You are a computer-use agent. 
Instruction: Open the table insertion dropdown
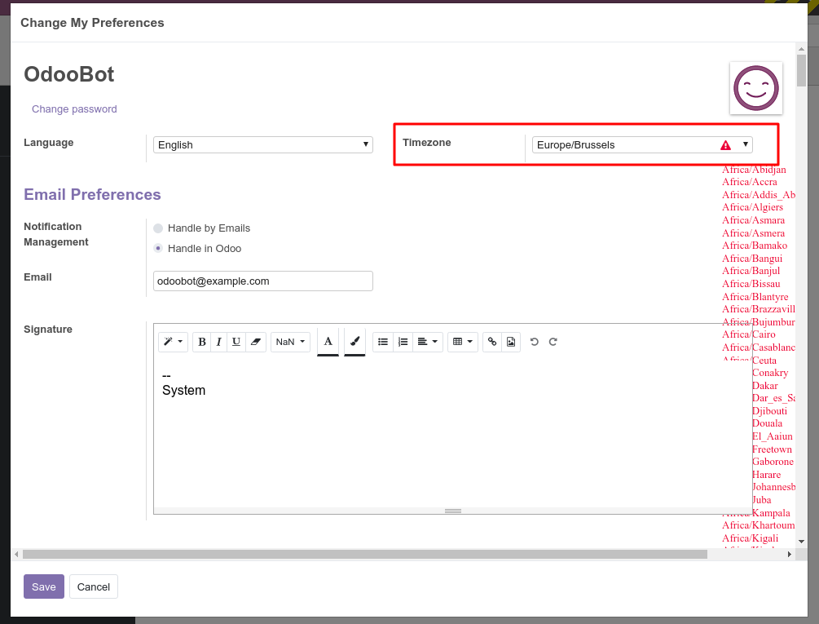(461, 342)
